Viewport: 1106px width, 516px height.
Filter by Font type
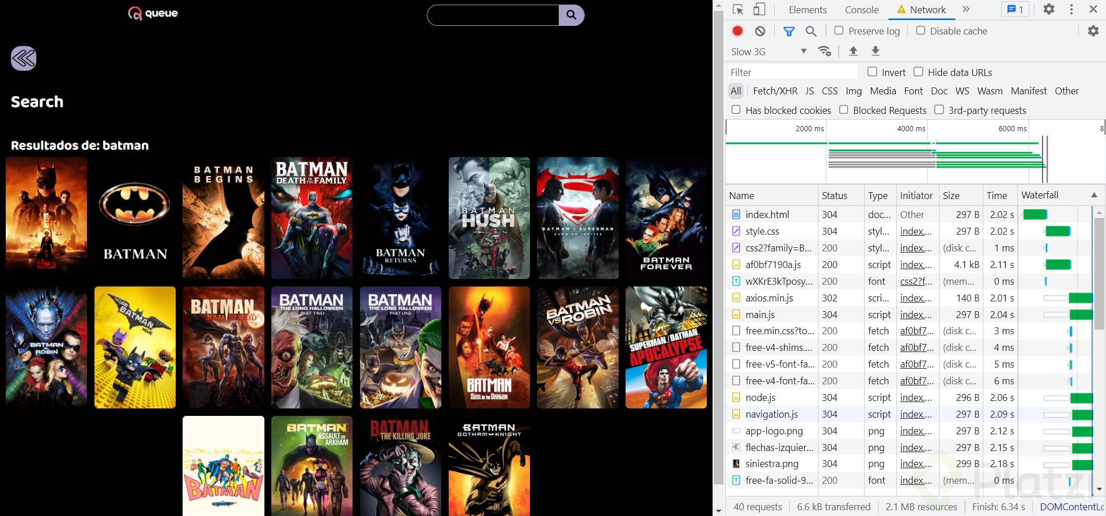tap(913, 91)
